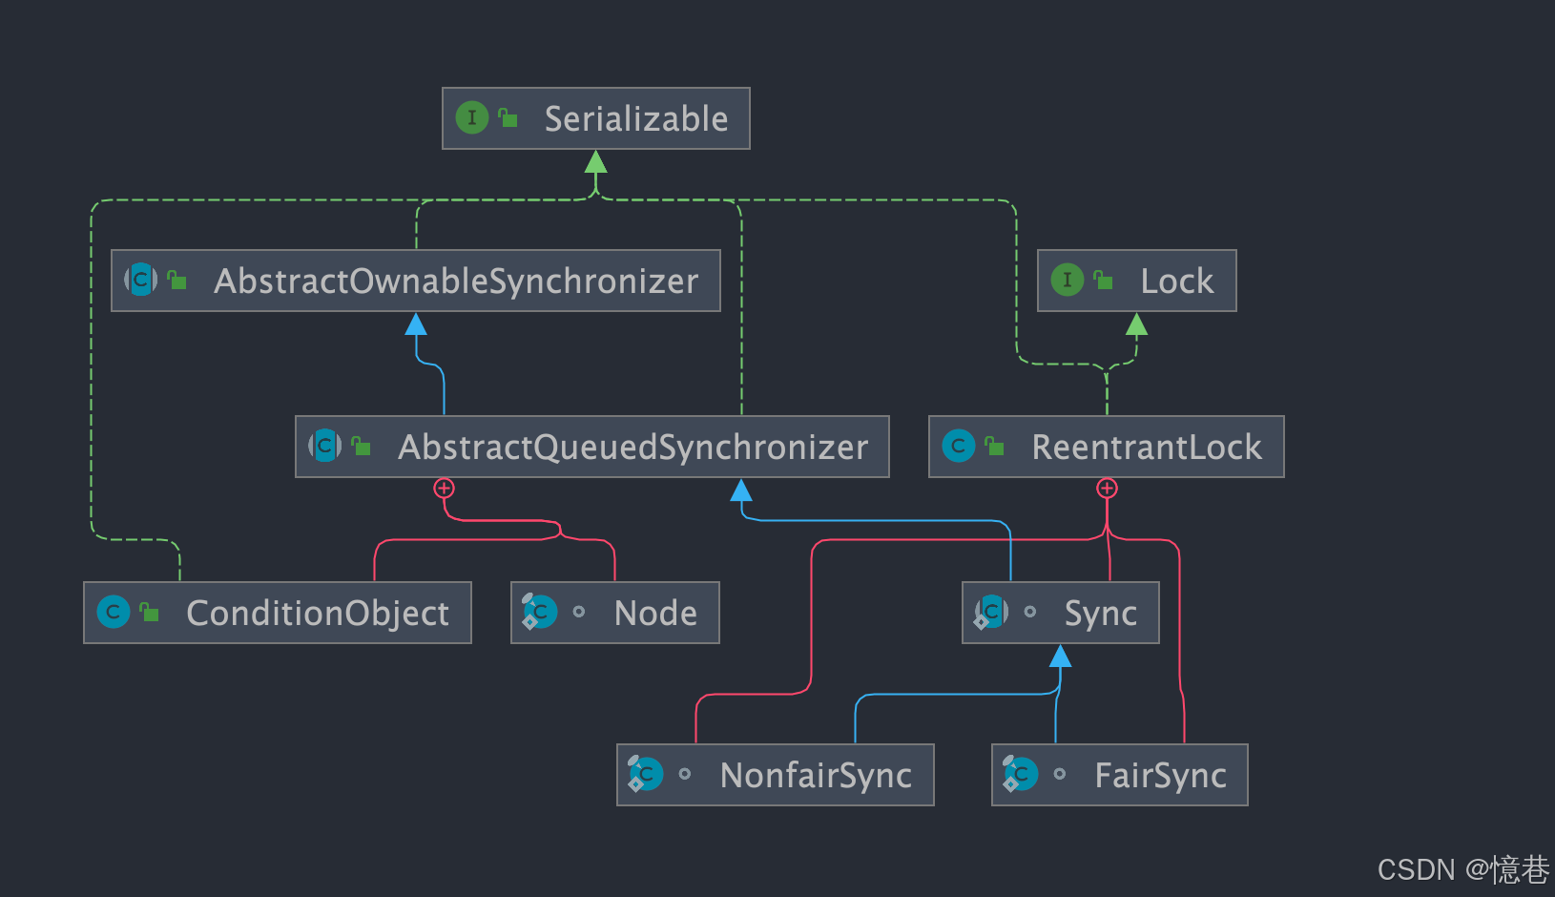Screen dimensions: 1555x897
Task: Expand members under AbstractQueuedSynchronizer via plus circle
Action: (444, 489)
